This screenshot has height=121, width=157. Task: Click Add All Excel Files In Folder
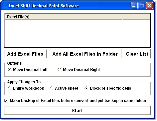pyautogui.click(x=85, y=54)
